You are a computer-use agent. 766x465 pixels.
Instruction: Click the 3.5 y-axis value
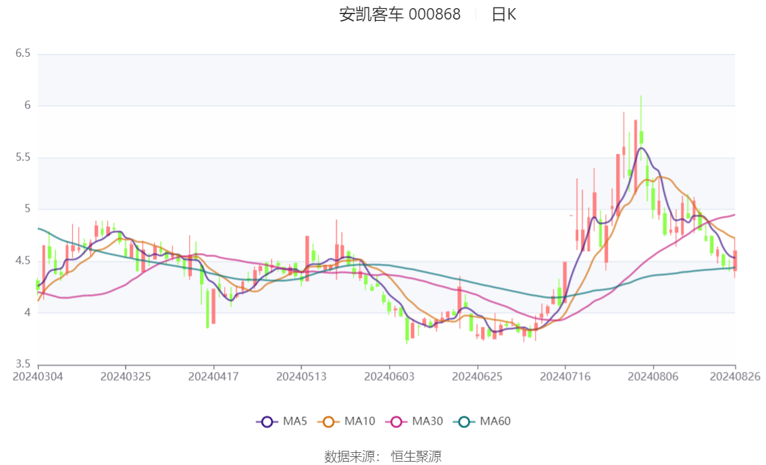(23, 364)
